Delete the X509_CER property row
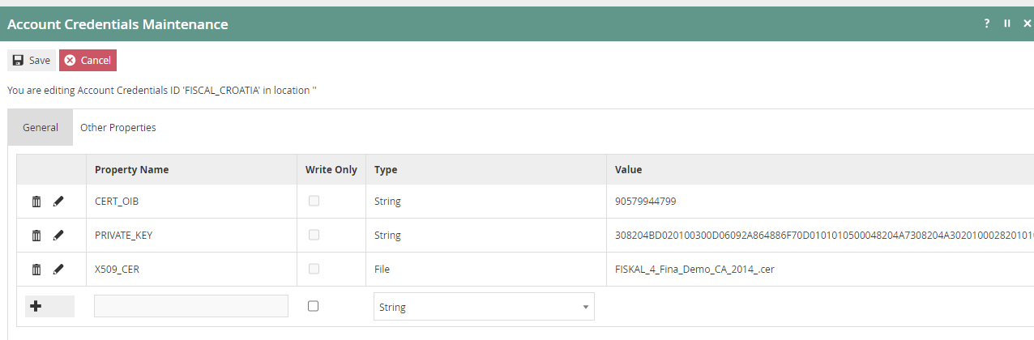1034x340 pixels. pos(36,270)
